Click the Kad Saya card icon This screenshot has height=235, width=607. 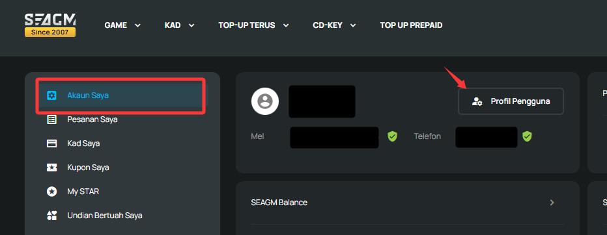51,143
